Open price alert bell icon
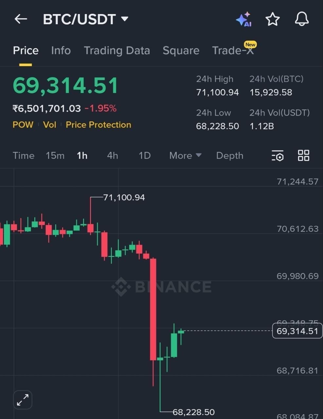This screenshot has height=419, width=323. pyautogui.click(x=301, y=19)
